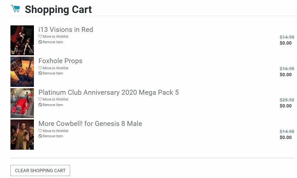Screen dimensions: 297x178
Task: Open Platinum Club Anniversary Mega Pack 5 thumbnail
Action: 22,103
